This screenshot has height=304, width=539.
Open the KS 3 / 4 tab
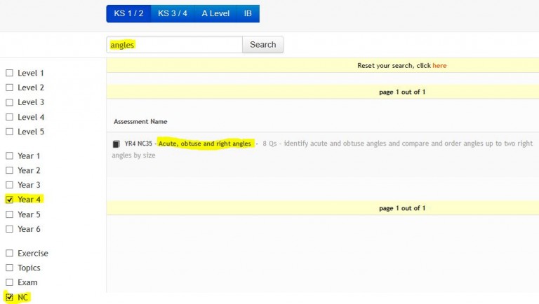(173, 13)
